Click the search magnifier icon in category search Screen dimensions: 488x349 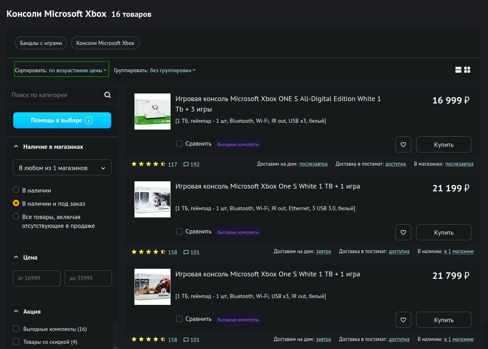[x=107, y=95]
